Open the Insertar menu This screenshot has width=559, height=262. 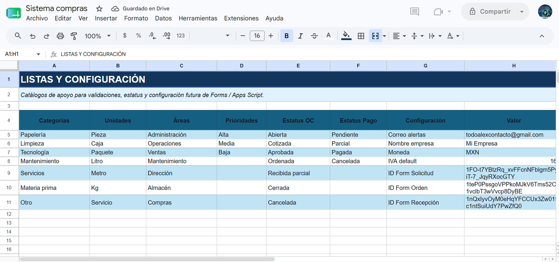106,18
